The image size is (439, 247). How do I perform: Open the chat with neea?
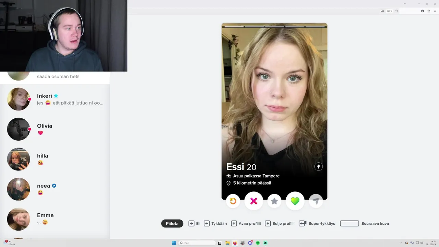(x=55, y=189)
